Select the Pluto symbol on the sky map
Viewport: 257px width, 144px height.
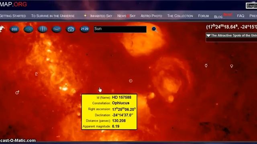[37, 74]
